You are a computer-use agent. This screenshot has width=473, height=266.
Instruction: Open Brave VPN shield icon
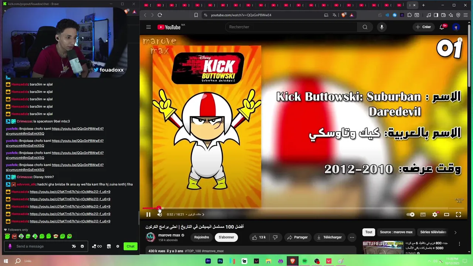coord(458,15)
